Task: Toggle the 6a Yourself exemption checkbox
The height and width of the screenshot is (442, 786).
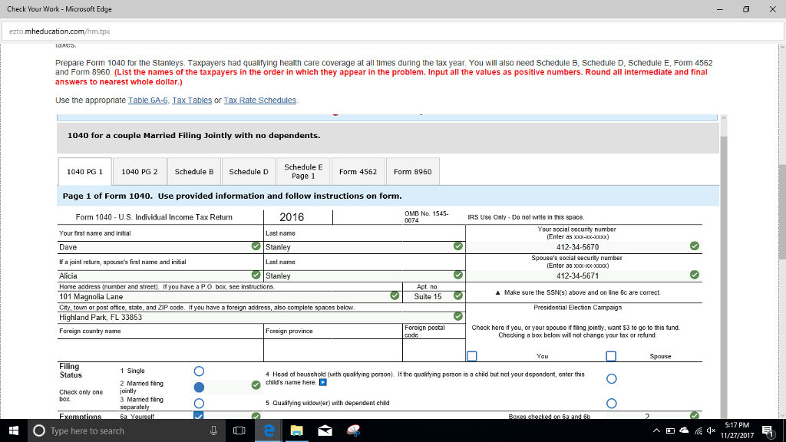Action: [199, 415]
